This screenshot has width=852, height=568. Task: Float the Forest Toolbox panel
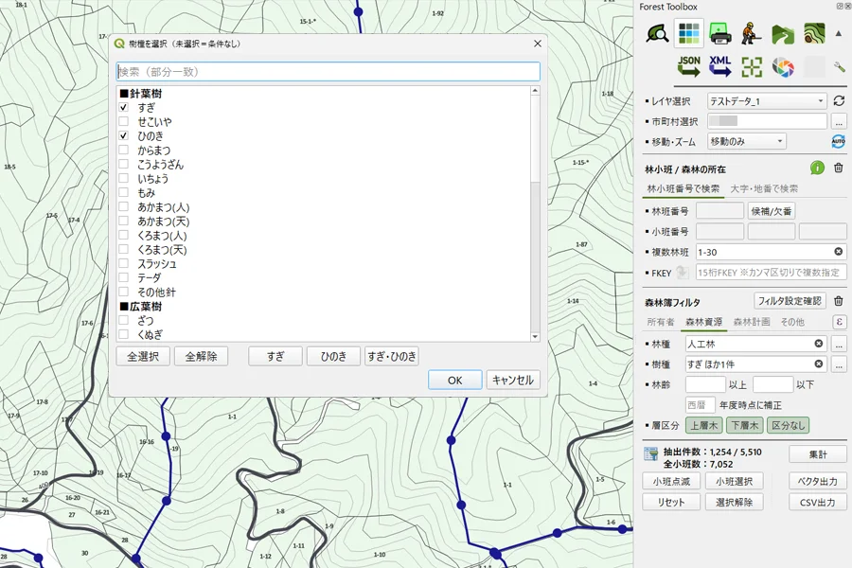tap(840, 6)
